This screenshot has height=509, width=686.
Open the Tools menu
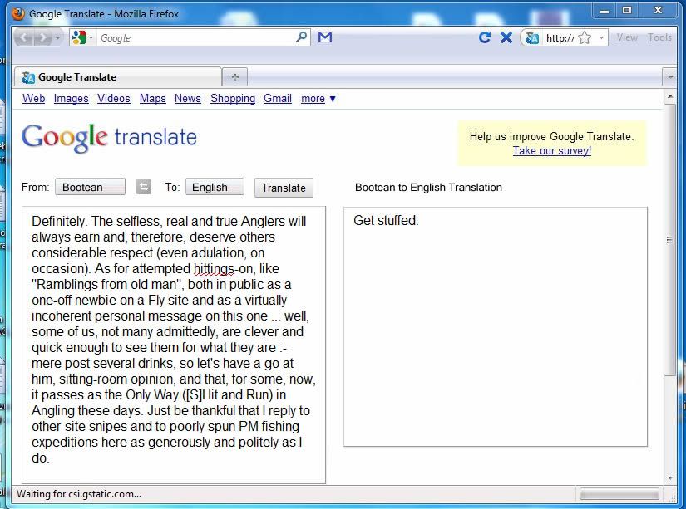(659, 37)
